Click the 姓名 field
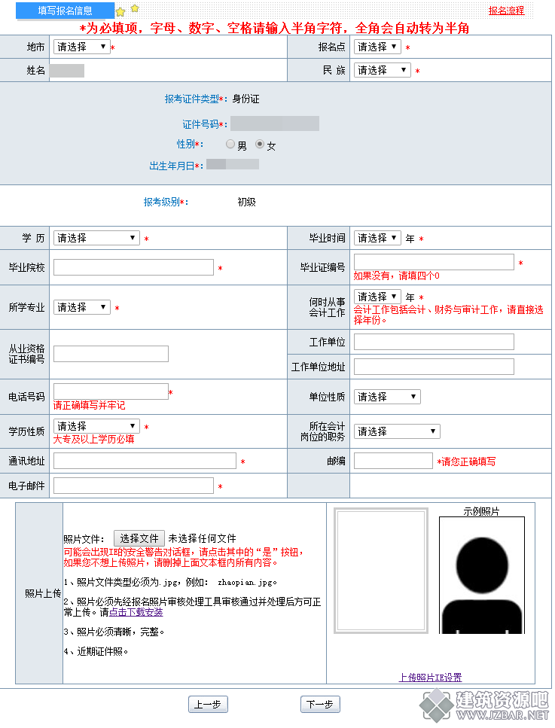This screenshot has width=555, height=728. pyautogui.click(x=67, y=71)
